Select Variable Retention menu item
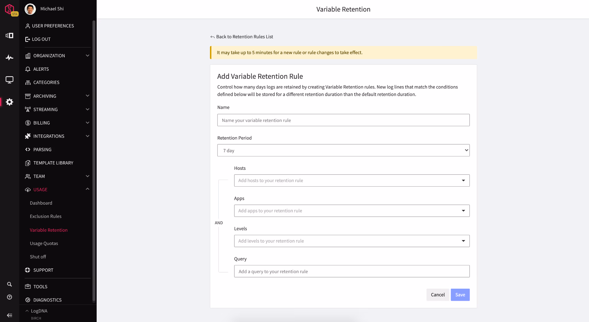 (49, 230)
